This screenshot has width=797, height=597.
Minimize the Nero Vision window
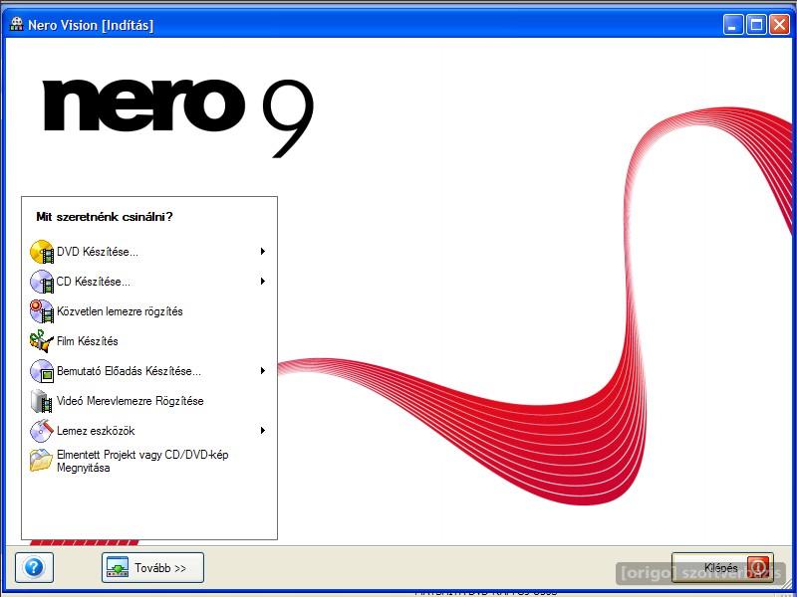coord(733,24)
